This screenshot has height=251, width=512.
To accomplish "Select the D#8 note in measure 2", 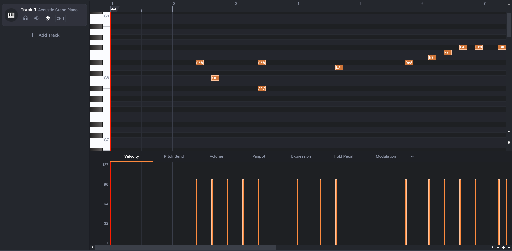I will click(200, 63).
